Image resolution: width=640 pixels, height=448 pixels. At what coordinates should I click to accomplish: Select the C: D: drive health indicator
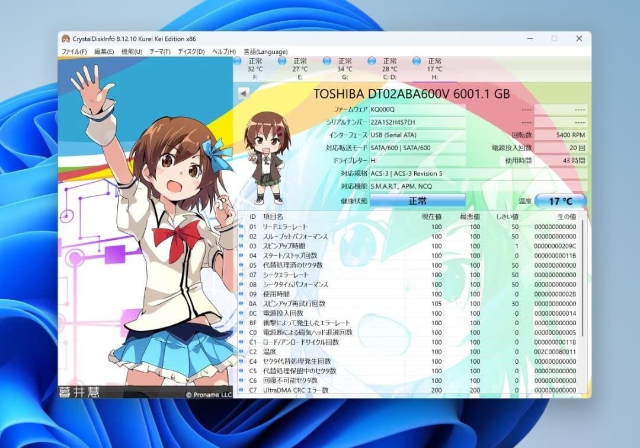point(372,61)
